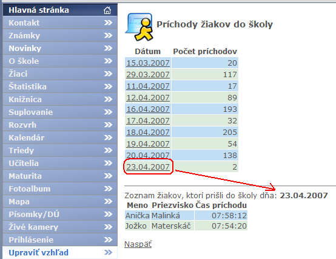
Task: Select Suplovanie in the sidebar
Action: (x=60, y=112)
